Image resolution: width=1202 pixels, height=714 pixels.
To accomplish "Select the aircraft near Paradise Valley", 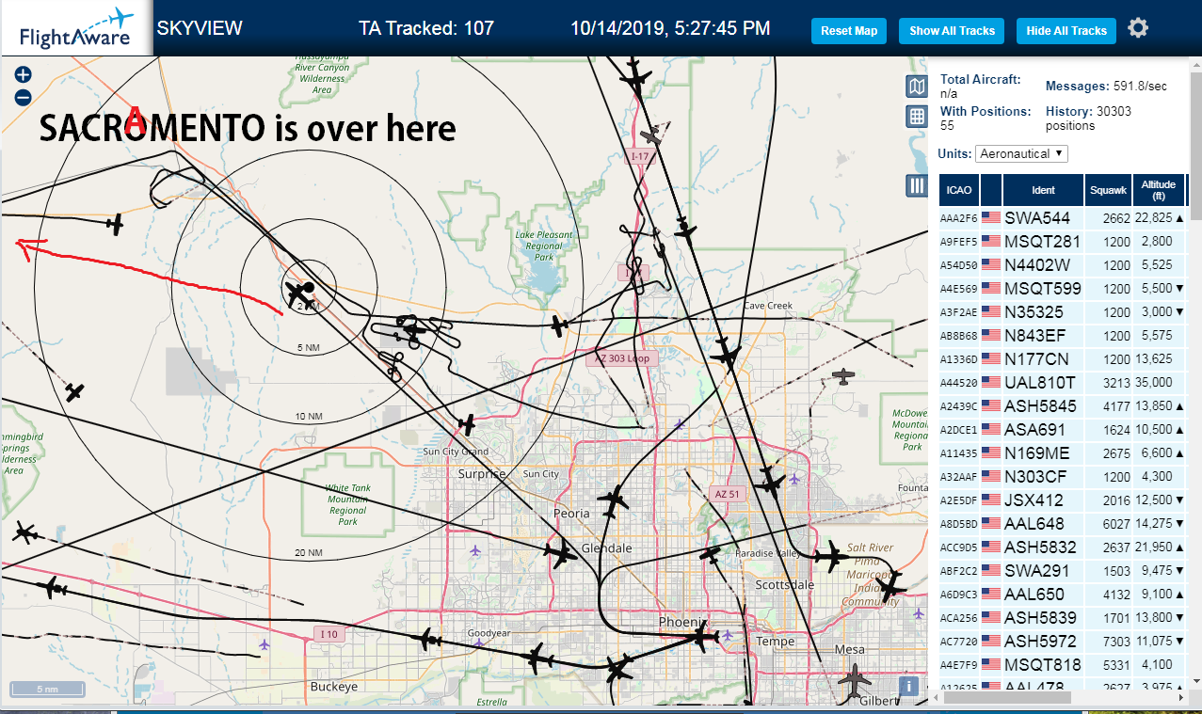I will pos(711,556).
